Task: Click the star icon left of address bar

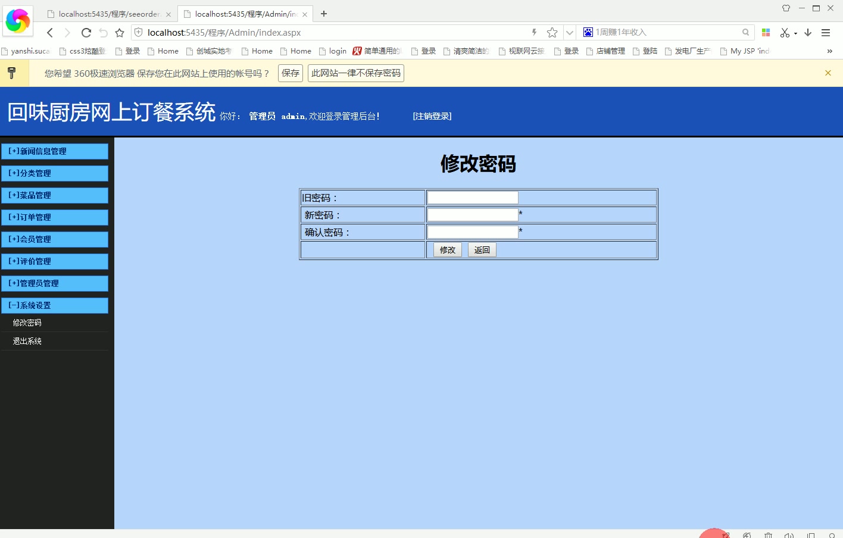Action: [x=120, y=33]
